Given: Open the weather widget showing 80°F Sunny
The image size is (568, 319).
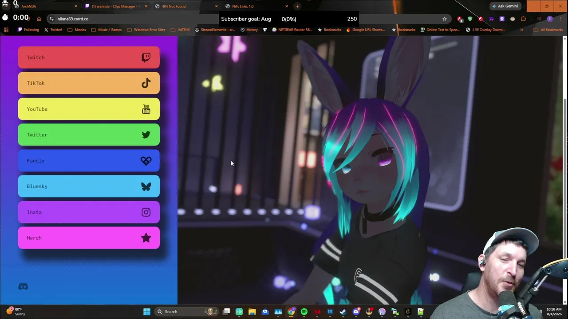Looking at the screenshot, I should [16, 311].
